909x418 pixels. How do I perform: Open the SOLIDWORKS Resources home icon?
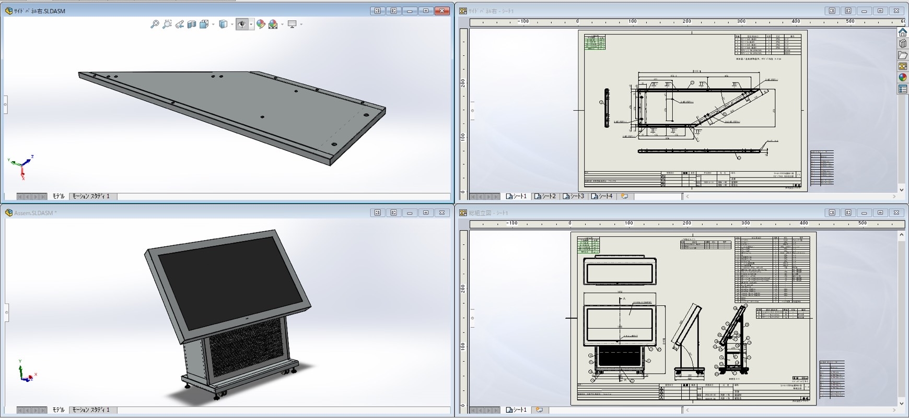point(903,32)
